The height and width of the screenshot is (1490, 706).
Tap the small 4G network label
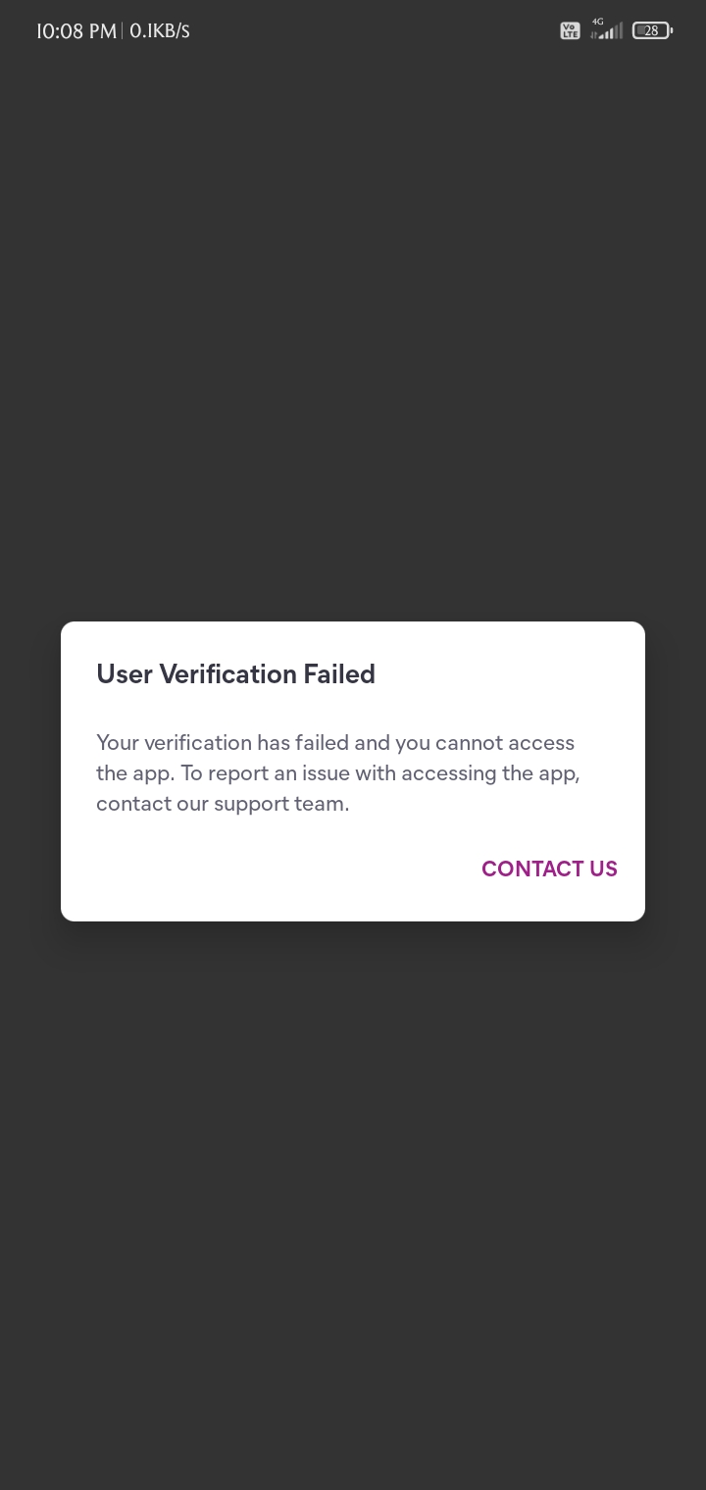[x=598, y=21]
